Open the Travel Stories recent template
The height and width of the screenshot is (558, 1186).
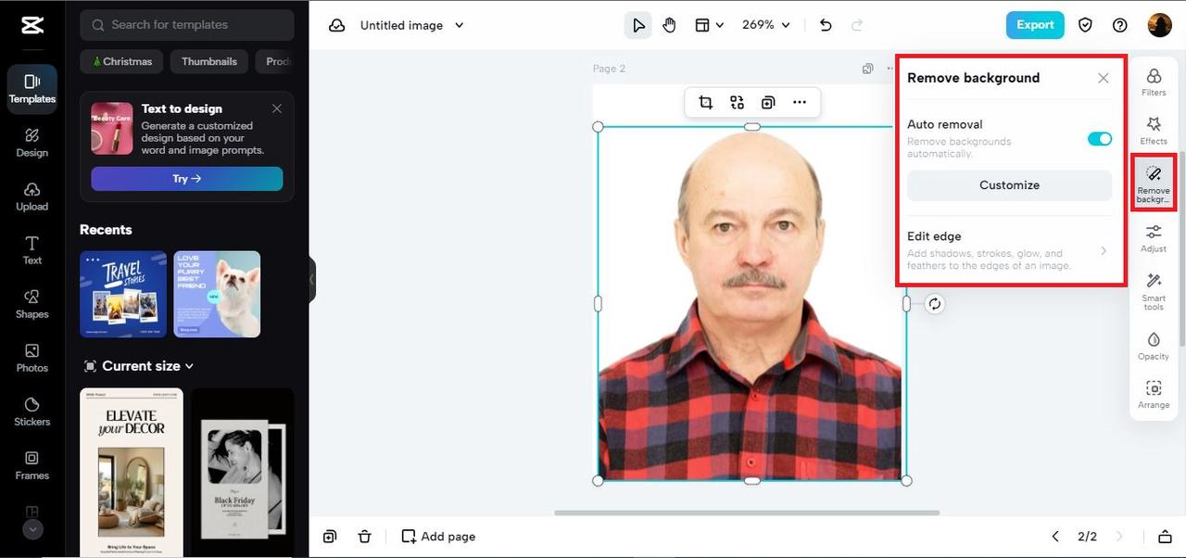[123, 294]
